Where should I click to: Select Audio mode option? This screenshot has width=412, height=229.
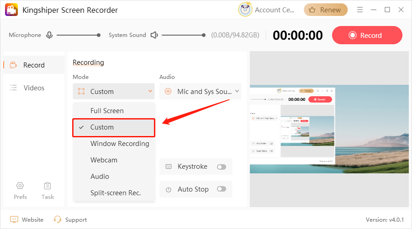coord(114,176)
